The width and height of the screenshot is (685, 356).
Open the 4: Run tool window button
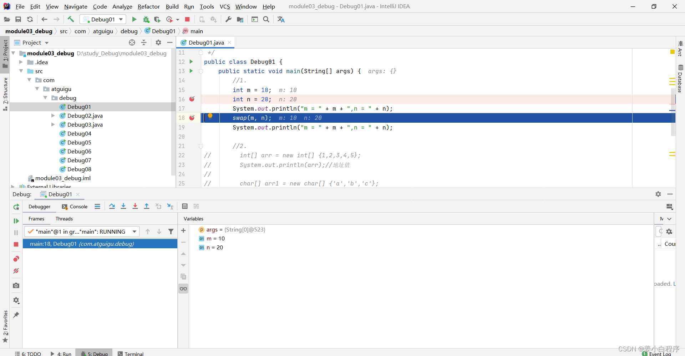[x=61, y=354]
